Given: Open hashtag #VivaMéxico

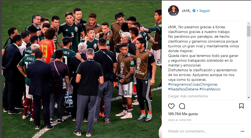Looking at the screenshot, I should (210, 89).
